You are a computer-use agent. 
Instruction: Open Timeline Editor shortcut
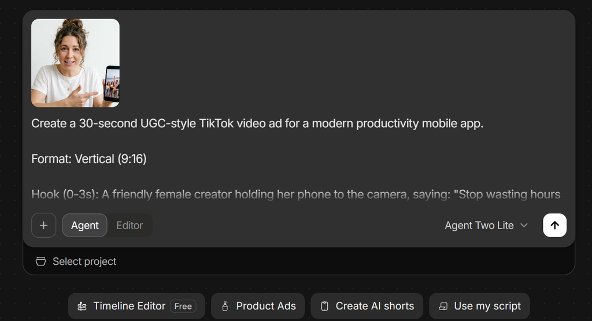[x=136, y=306]
